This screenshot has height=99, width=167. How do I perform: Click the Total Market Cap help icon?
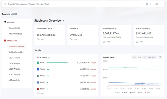click(x=51, y=29)
